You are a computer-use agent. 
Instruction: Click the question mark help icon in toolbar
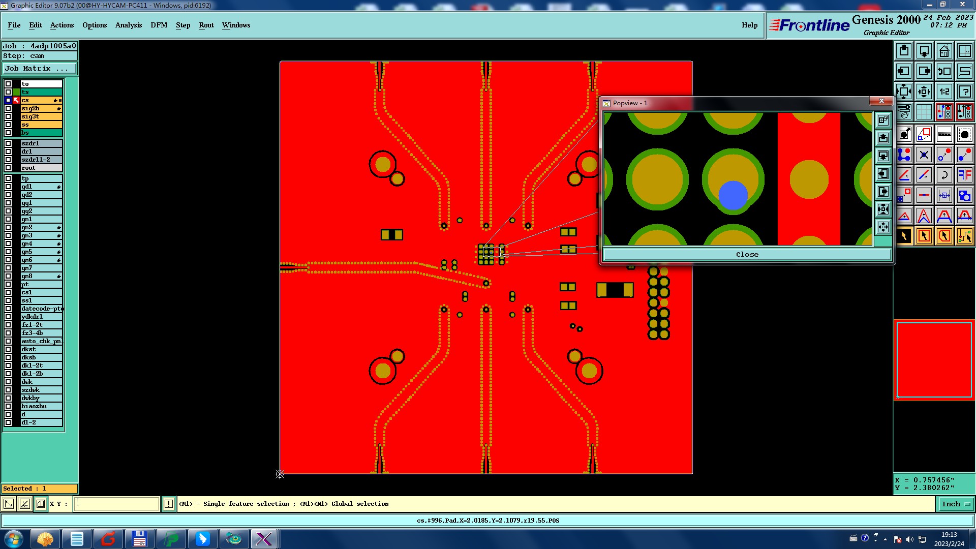click(964, 91)
